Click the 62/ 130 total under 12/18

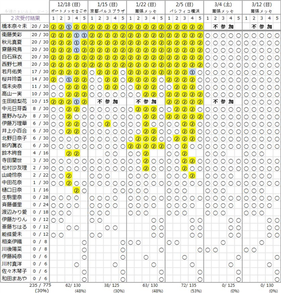click(x=73, y=286)
